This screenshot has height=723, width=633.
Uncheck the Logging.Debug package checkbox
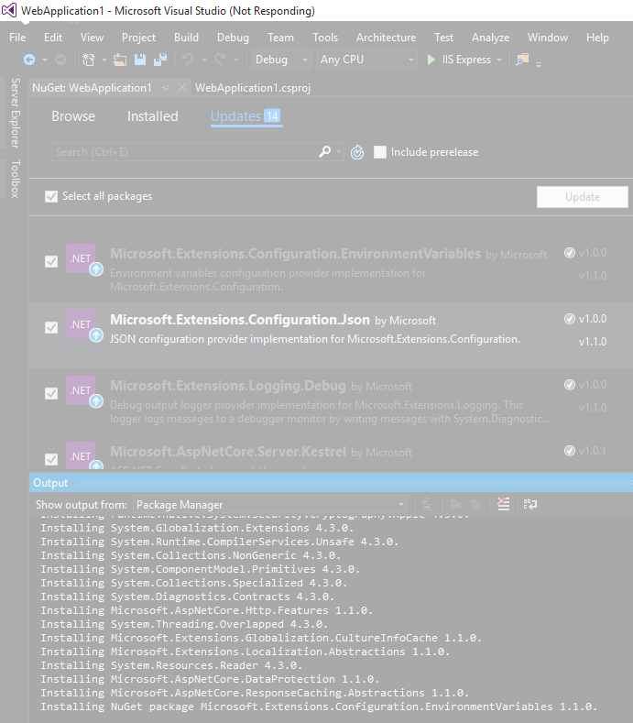point(51,393)
